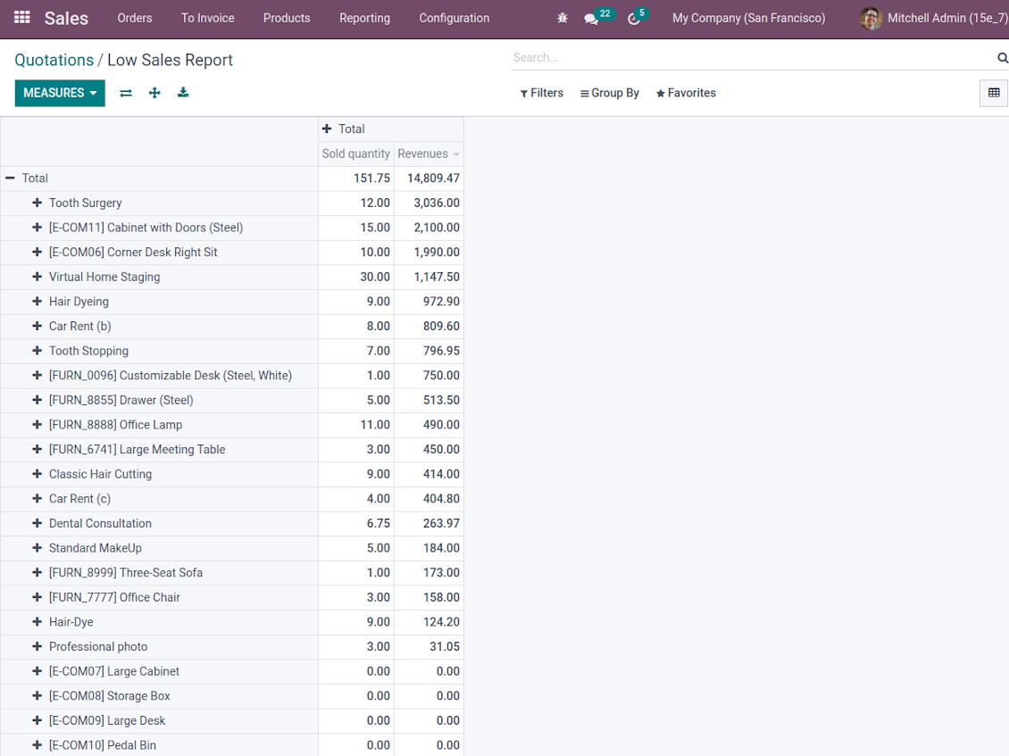The width and height of the screenshot is (1009, 756).
Task: Open the Filters menu
Action: coord(542,93)
